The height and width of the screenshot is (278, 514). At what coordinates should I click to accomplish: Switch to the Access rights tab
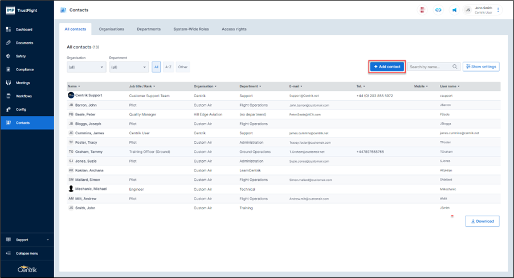234,29
